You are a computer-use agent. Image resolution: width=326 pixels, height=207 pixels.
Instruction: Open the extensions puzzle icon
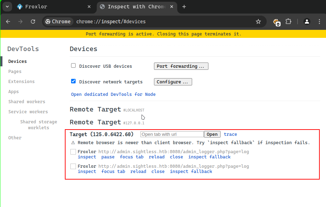288,22
